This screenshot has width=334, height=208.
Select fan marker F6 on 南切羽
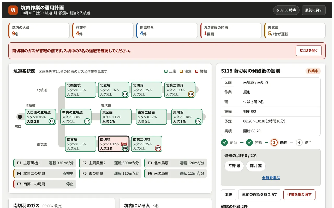tap(125, 148)
